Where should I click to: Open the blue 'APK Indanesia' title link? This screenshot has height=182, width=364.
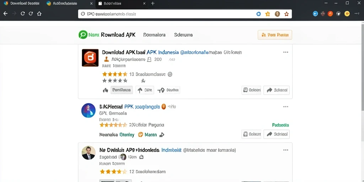pos(163,52)
